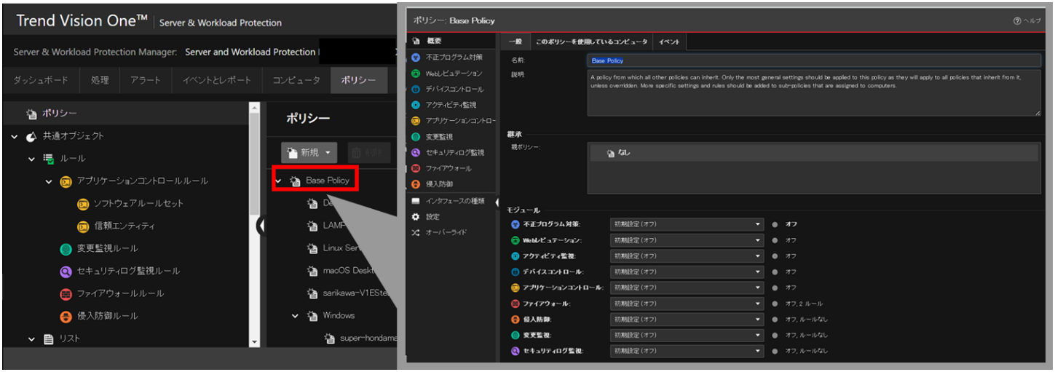Click the 名前 field containing Base Policy

813,60
